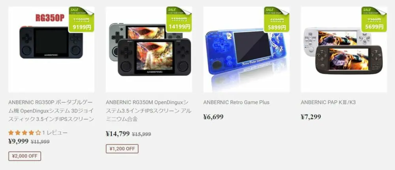
Task: Click the ¥7,299 PAP K3 price
Action: 311,117
